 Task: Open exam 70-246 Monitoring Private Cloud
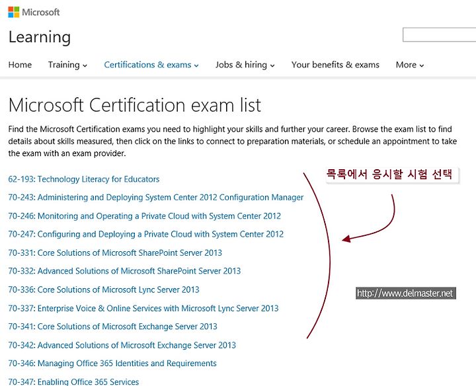[145, 215]
